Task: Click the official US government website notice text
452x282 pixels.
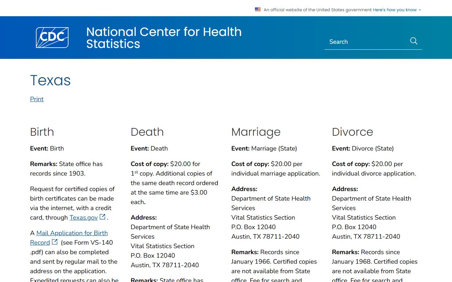Action: pos(317,10)
